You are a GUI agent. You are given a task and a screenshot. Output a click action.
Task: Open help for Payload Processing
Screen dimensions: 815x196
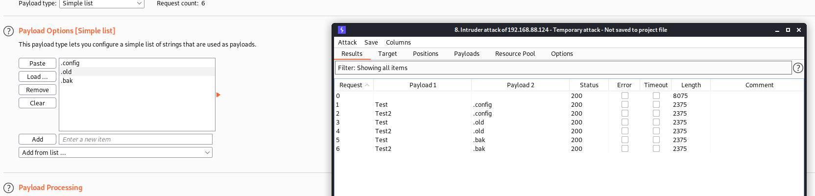(8, 188)
